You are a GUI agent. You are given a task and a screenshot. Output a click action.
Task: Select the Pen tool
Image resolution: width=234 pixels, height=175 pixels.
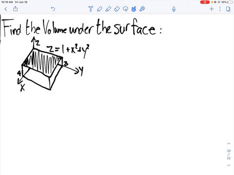(x=99, y=9)
